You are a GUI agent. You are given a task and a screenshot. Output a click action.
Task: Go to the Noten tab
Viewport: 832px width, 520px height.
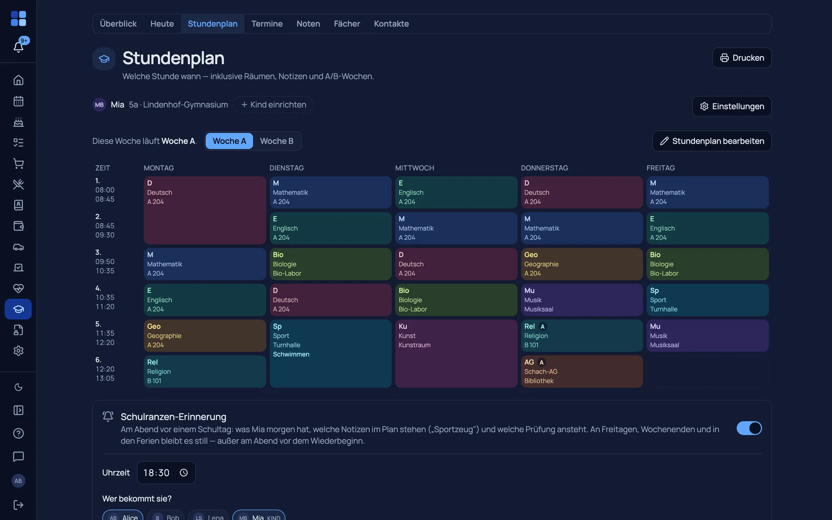coord(308,24)
